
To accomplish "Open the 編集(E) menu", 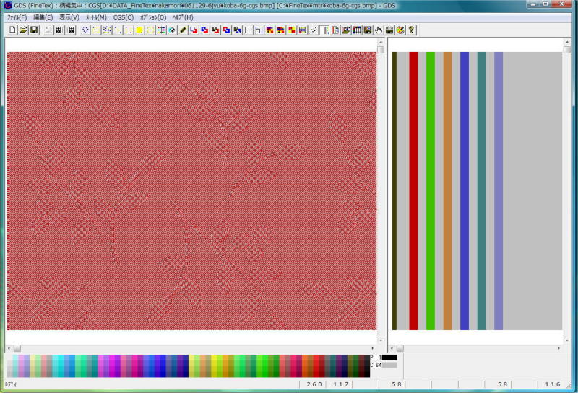I will point(43,17).
